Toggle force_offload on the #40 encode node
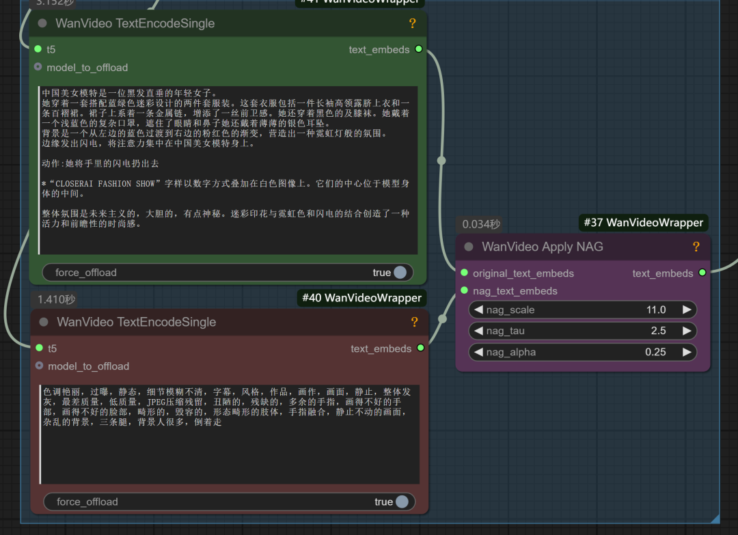738x535 pixels. pyautogui.click(x=229, y=502)
